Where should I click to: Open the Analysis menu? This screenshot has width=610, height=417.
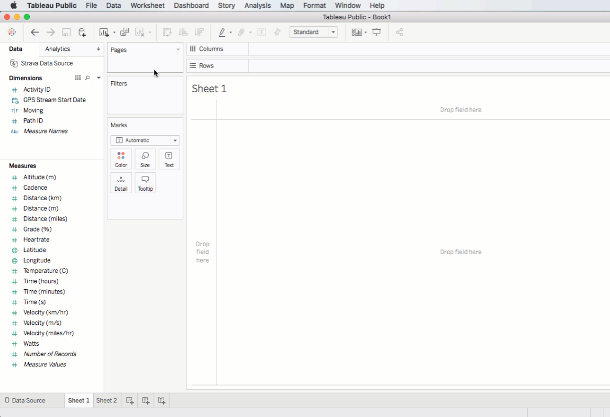(x=258, y=5)
